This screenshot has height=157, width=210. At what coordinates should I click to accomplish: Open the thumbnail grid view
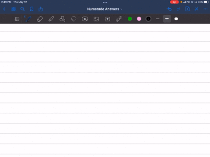pos(14,9)
